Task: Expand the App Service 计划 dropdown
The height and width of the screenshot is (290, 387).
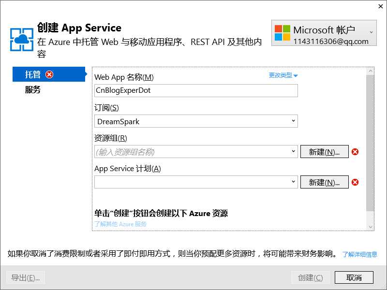Action: pyautogui.click(x=293, y=182)
